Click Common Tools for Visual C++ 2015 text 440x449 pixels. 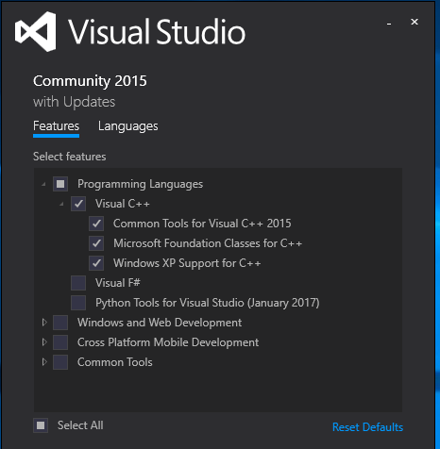[202, 224]
